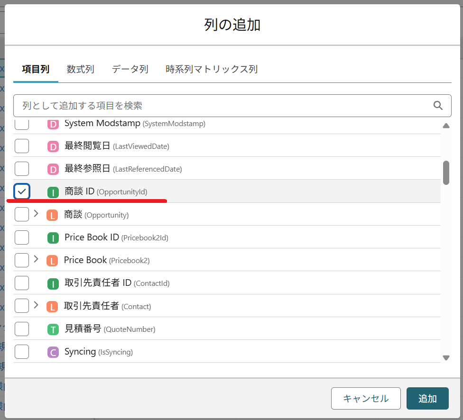463x420 pixels.
Task: Tick the 見積番号 checkbox
Action: click(22, 329)
